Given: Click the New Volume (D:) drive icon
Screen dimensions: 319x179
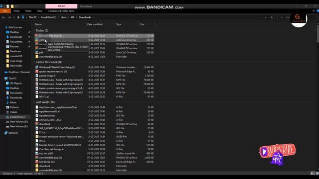Looking at the screenshot, I should [7, 122].
